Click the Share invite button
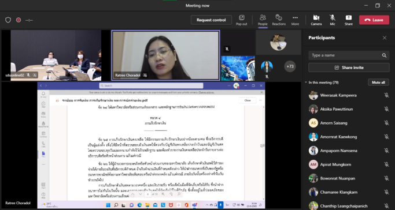The width and height of the screenshot is (395, 210). 349,67
